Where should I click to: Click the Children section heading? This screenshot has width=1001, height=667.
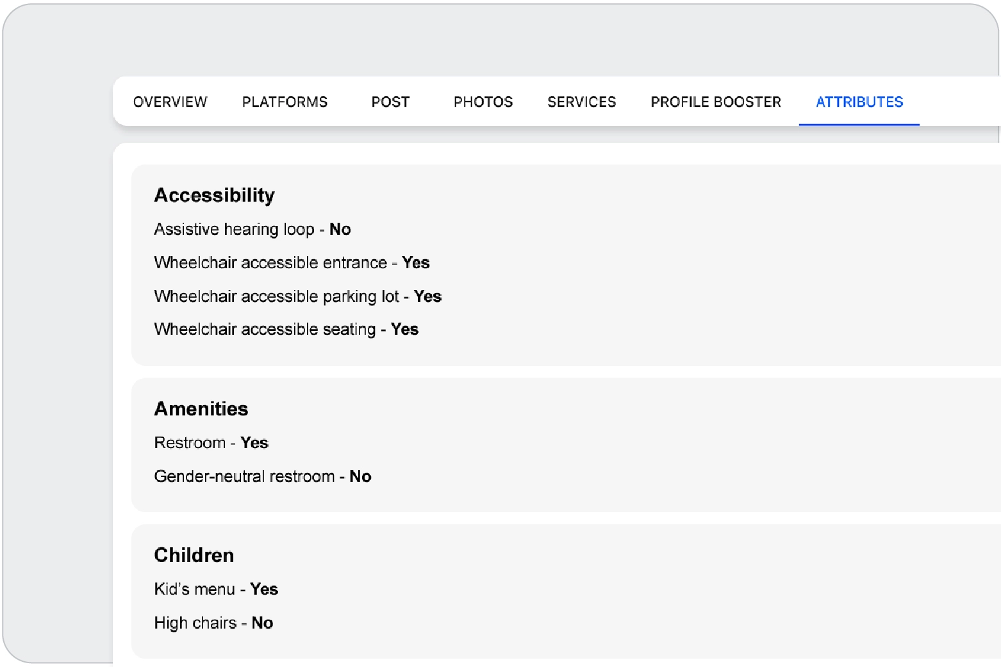tap(194, 555)
